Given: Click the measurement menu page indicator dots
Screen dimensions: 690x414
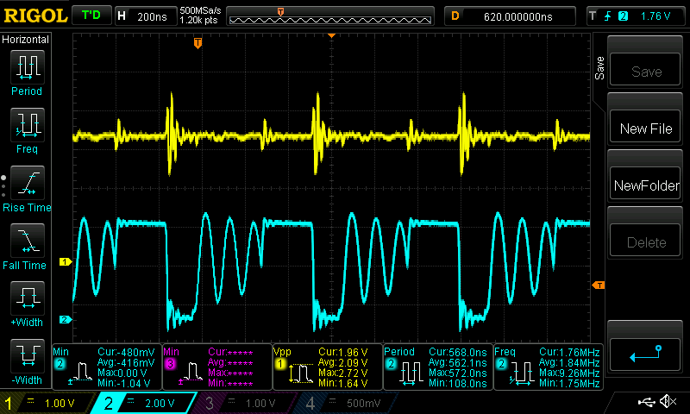Looking at the screenshot, I should click(x=3, y=186).
